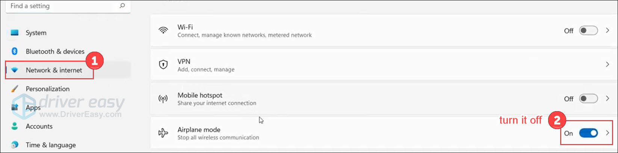Expand Airplane mode options chevron
Viewport: 618px width, 153px height.
[607, 133]
